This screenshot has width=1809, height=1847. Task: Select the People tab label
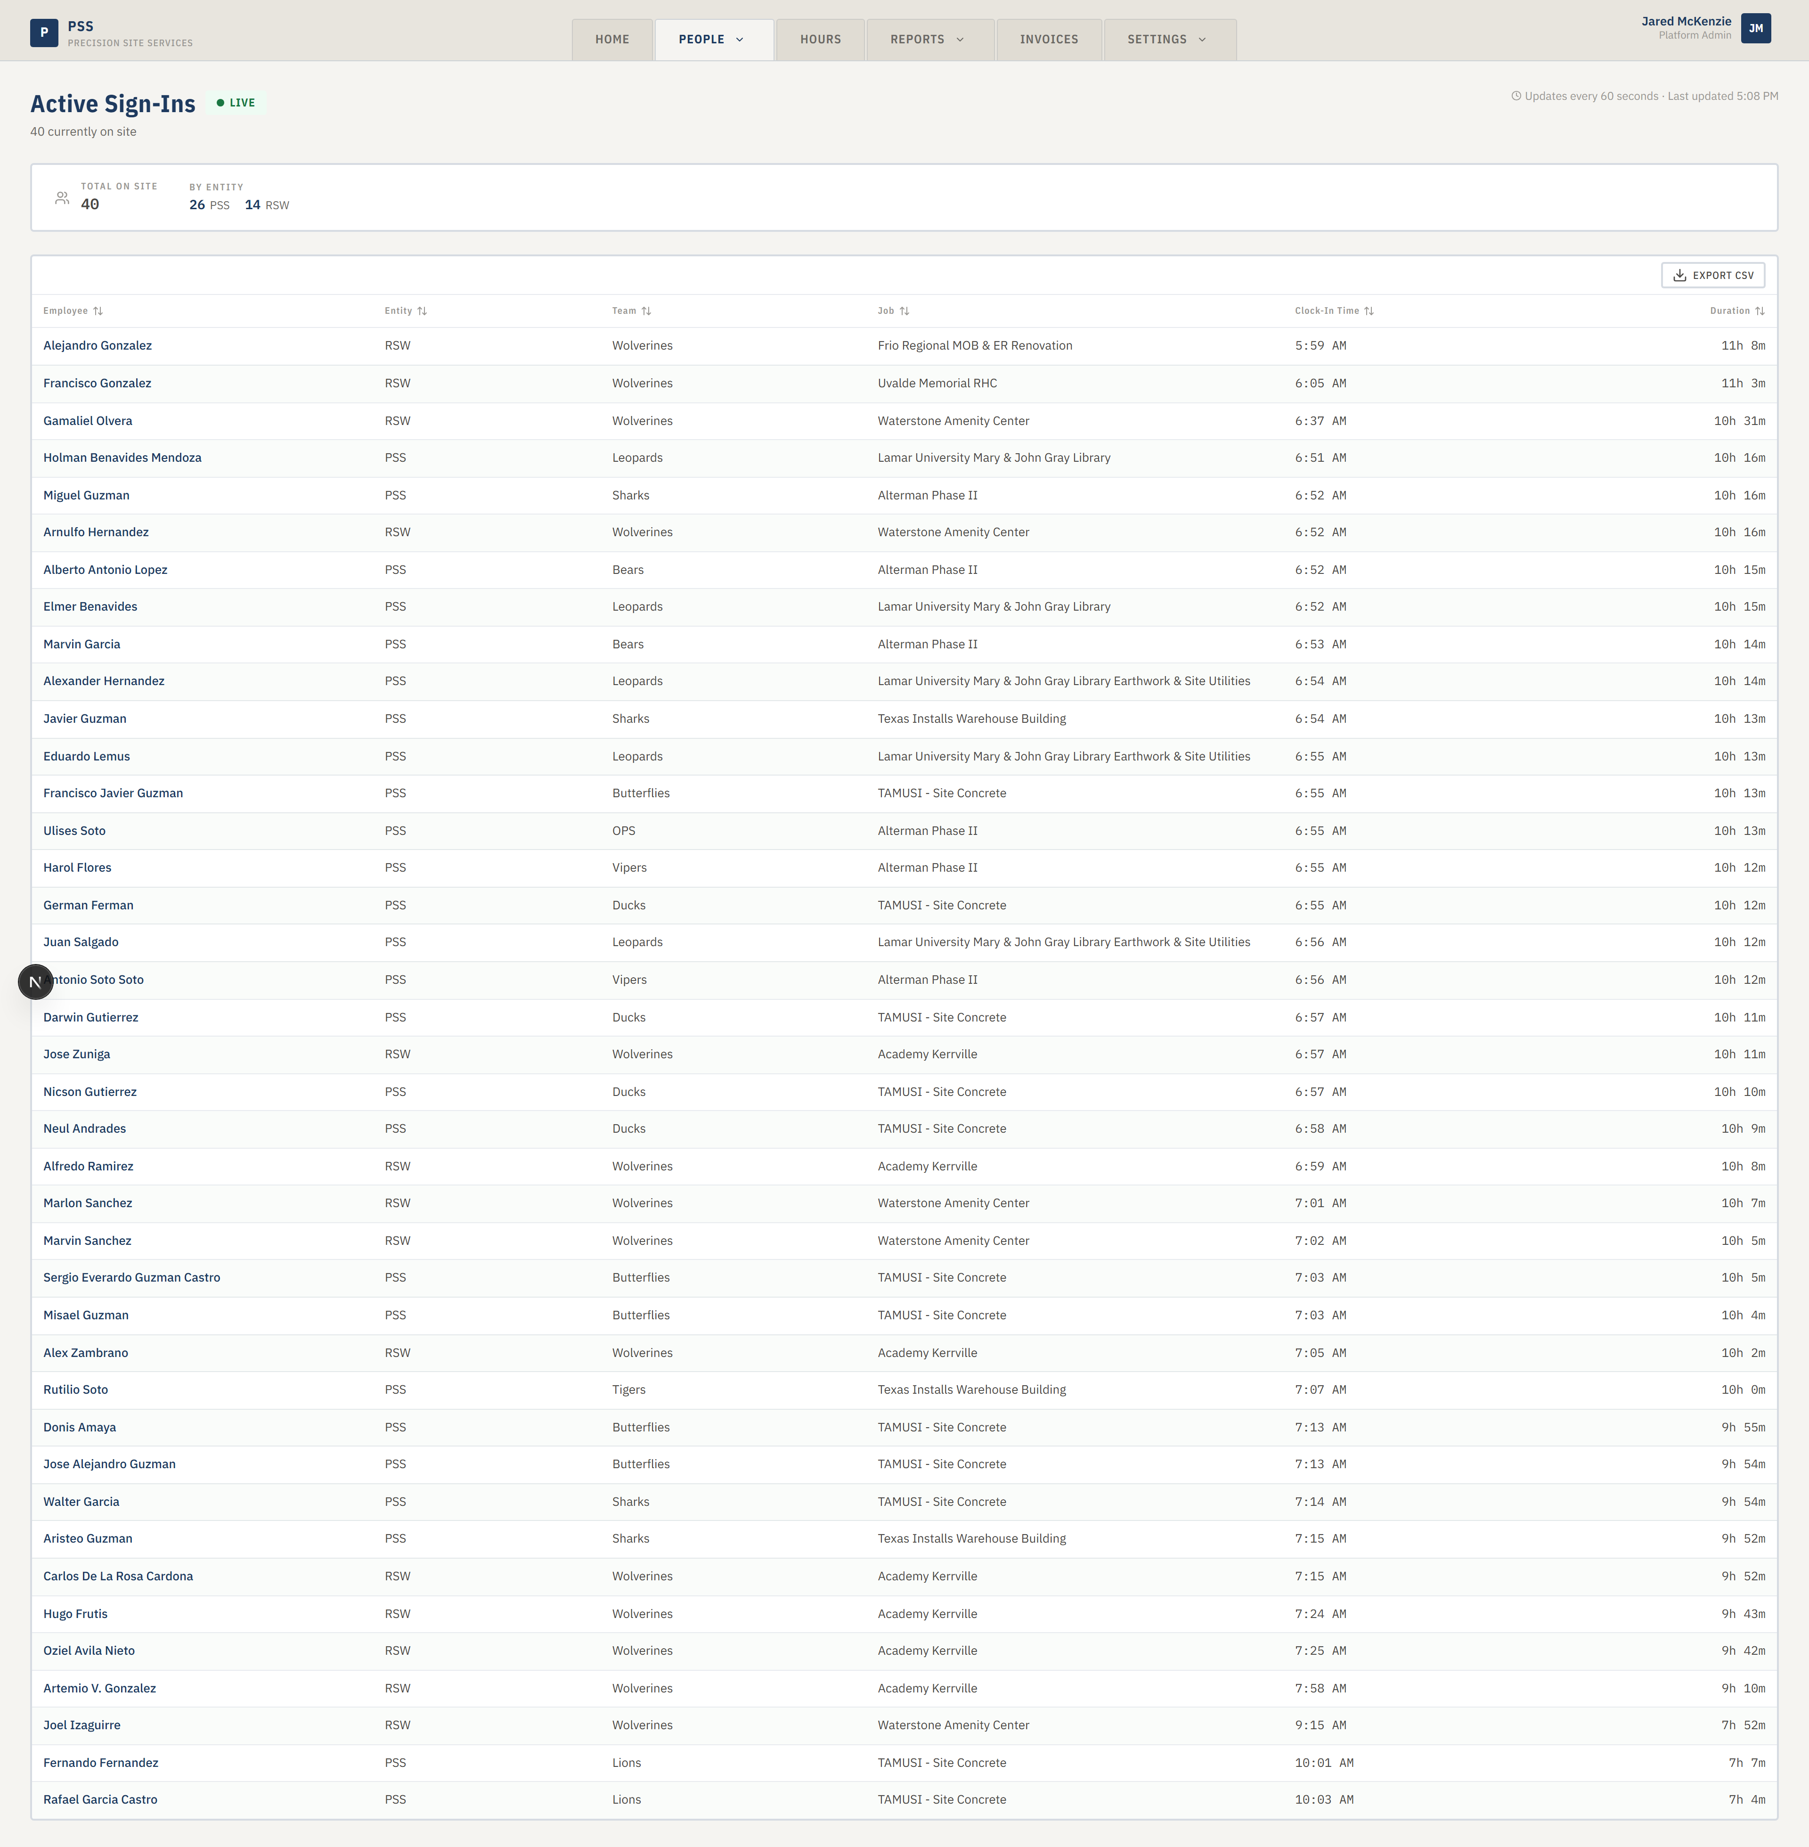701,40
